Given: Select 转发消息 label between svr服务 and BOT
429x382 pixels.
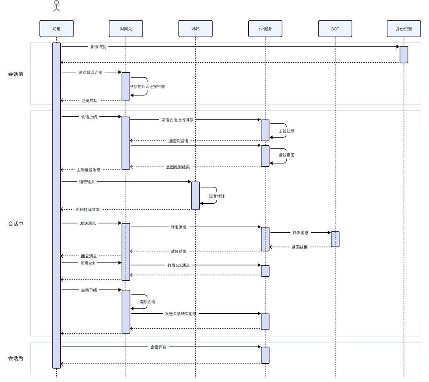Looking at the screenshot, I should pyautogui.click(x=300, y=233).
